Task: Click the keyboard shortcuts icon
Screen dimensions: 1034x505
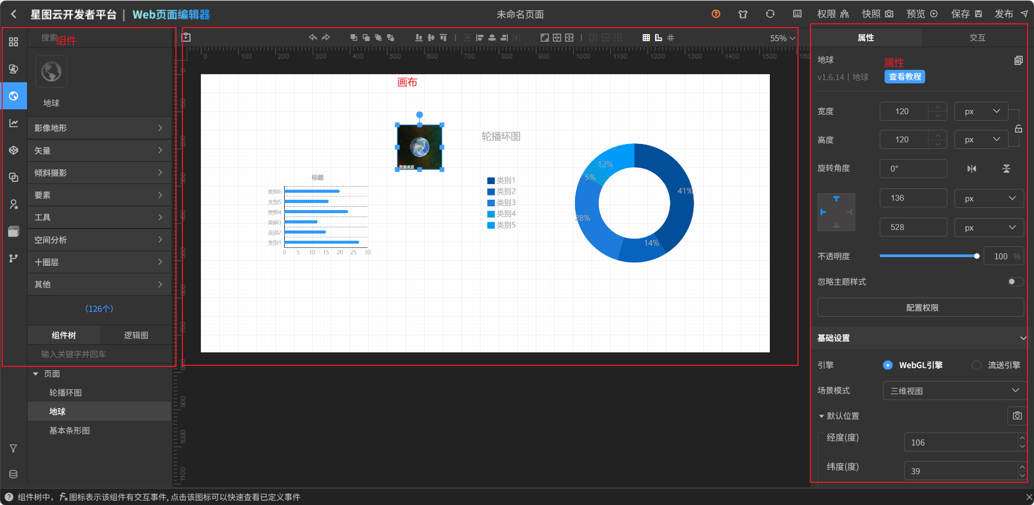Action: tap(797, 14)
